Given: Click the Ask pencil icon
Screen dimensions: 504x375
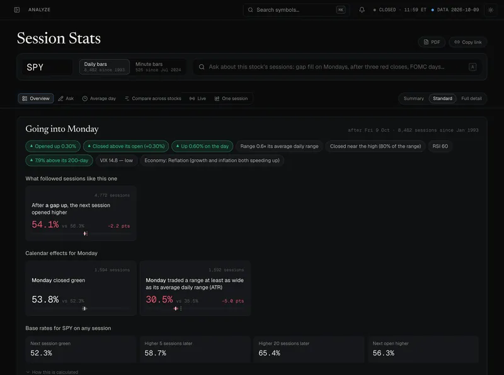Looking at the screenshot, I should click(x=60, y=99).
